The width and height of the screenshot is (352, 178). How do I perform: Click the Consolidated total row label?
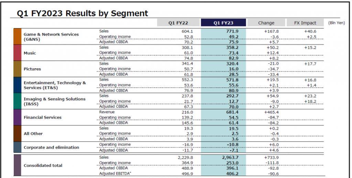tap(43, 165)
